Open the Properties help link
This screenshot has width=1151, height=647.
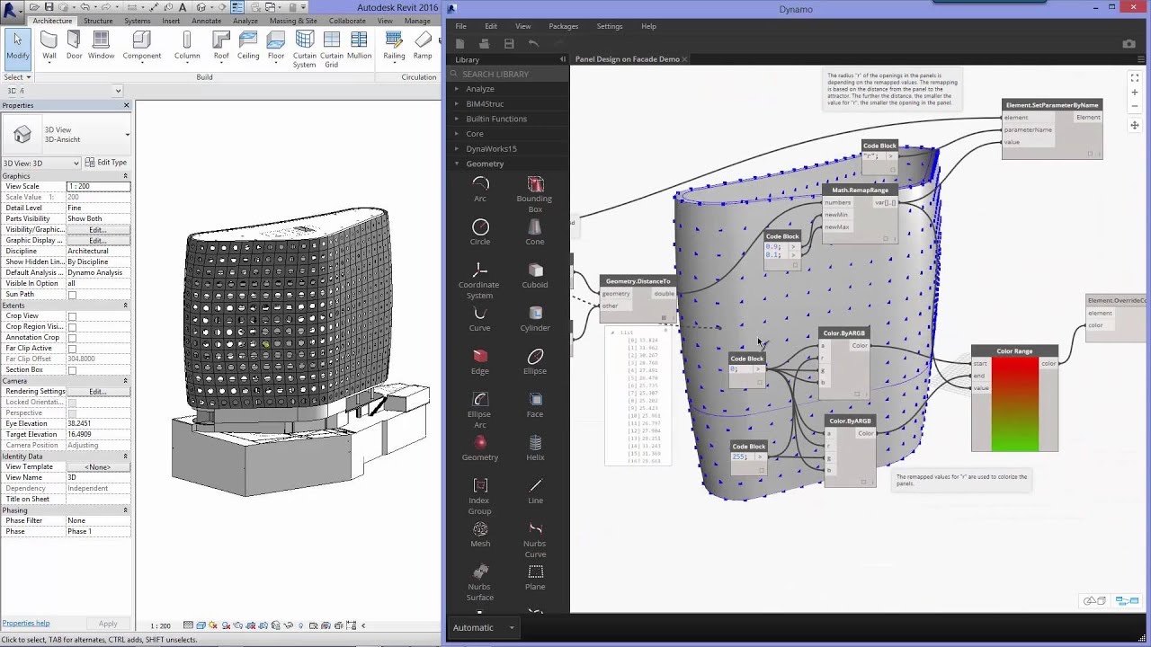pyautogui.click(x=26, y=623)
